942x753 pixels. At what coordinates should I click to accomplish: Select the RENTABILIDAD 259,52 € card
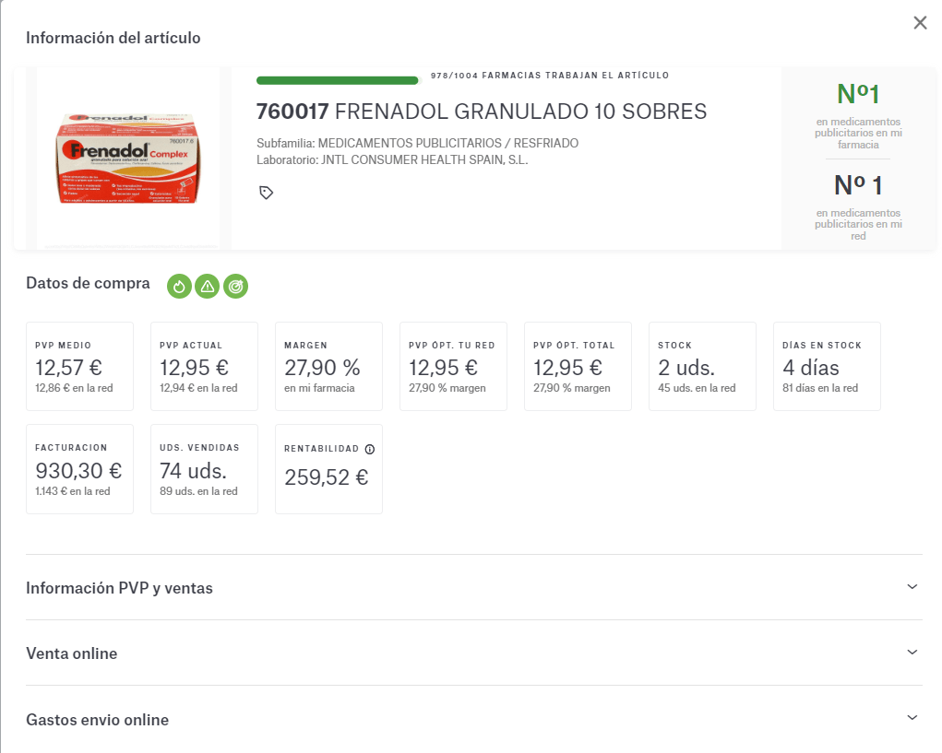coord(328,469)
